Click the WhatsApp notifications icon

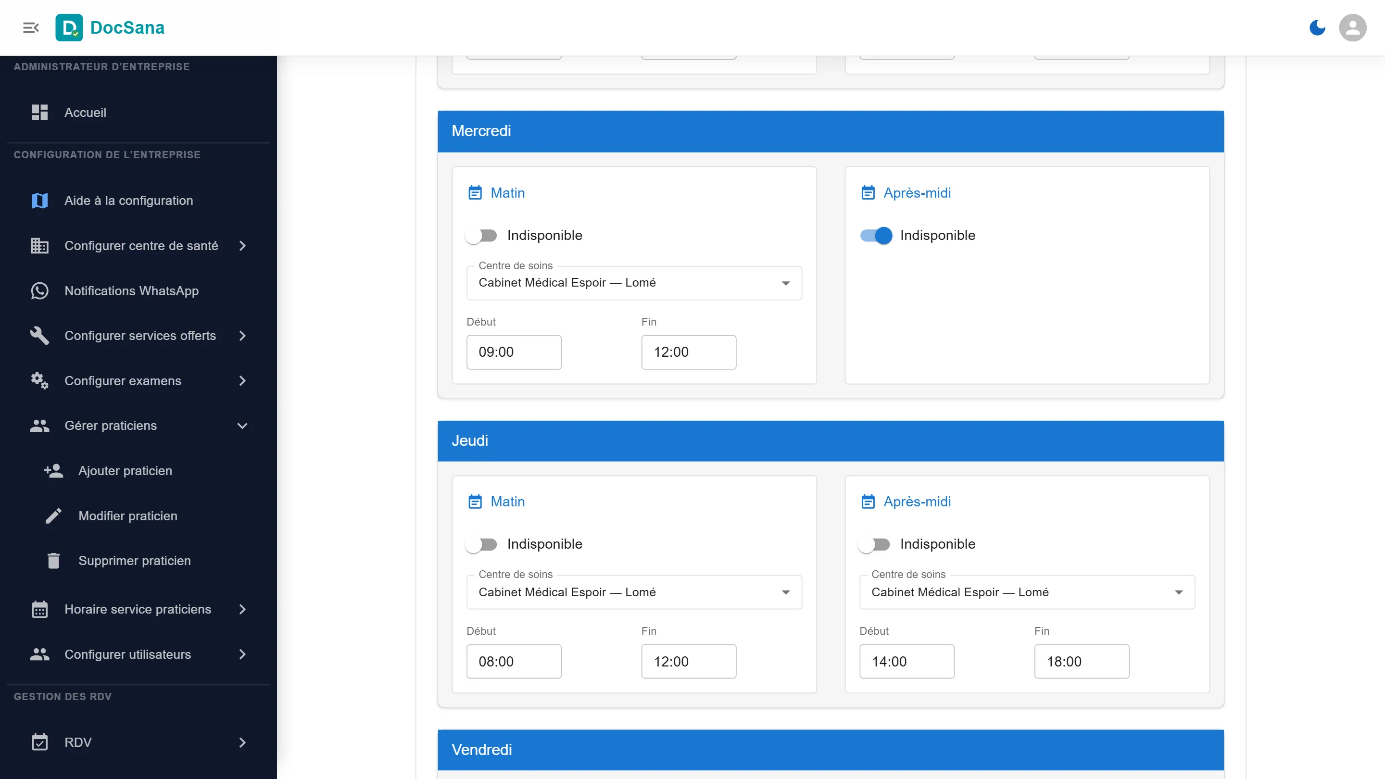[40, 291]
